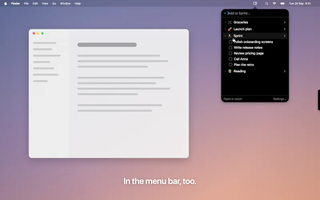
Task: Click Open in notch
Action: click(x=233, y=99)
